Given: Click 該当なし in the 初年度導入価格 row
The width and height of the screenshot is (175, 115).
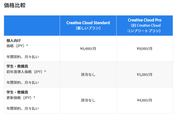Looking at the screenshot, I should [x=88, y=74].
